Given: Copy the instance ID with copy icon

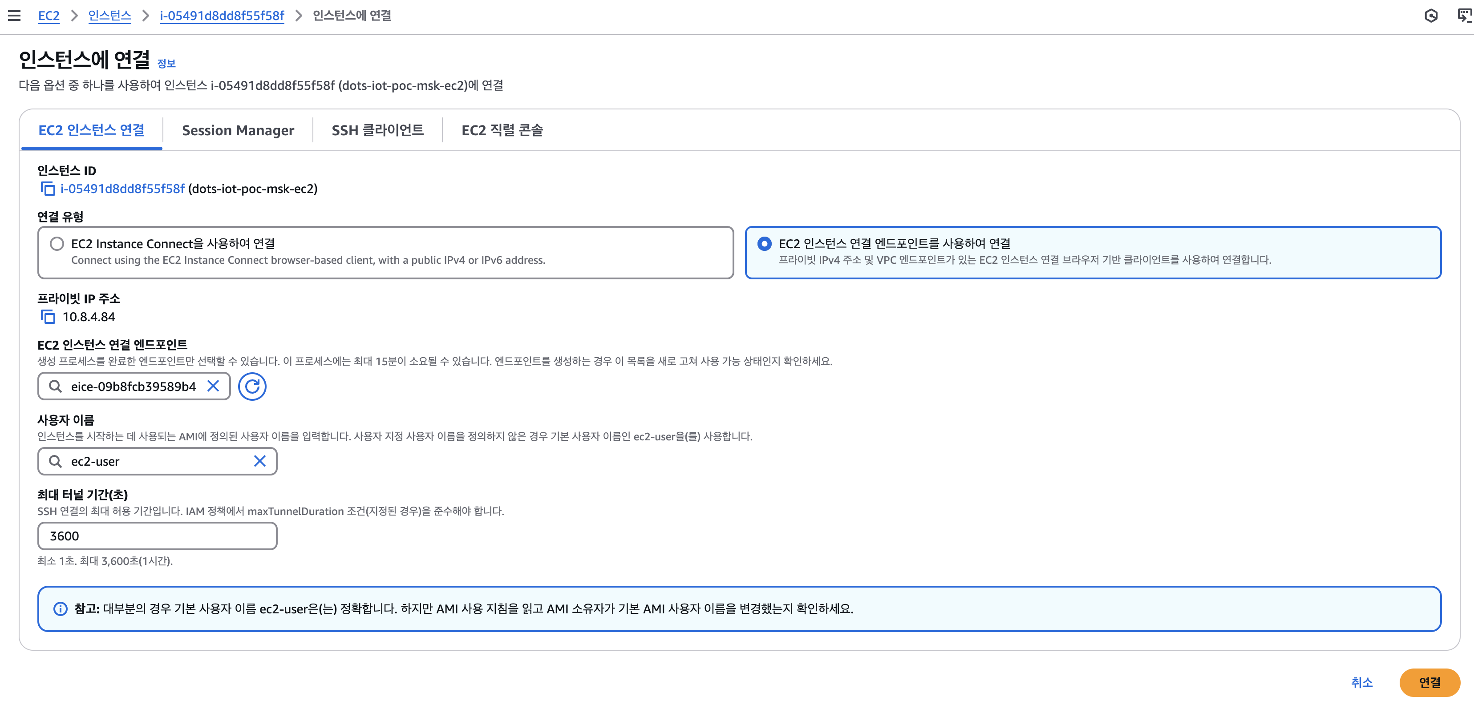Looking at the screenshot, I should click(x=48, y=188).
